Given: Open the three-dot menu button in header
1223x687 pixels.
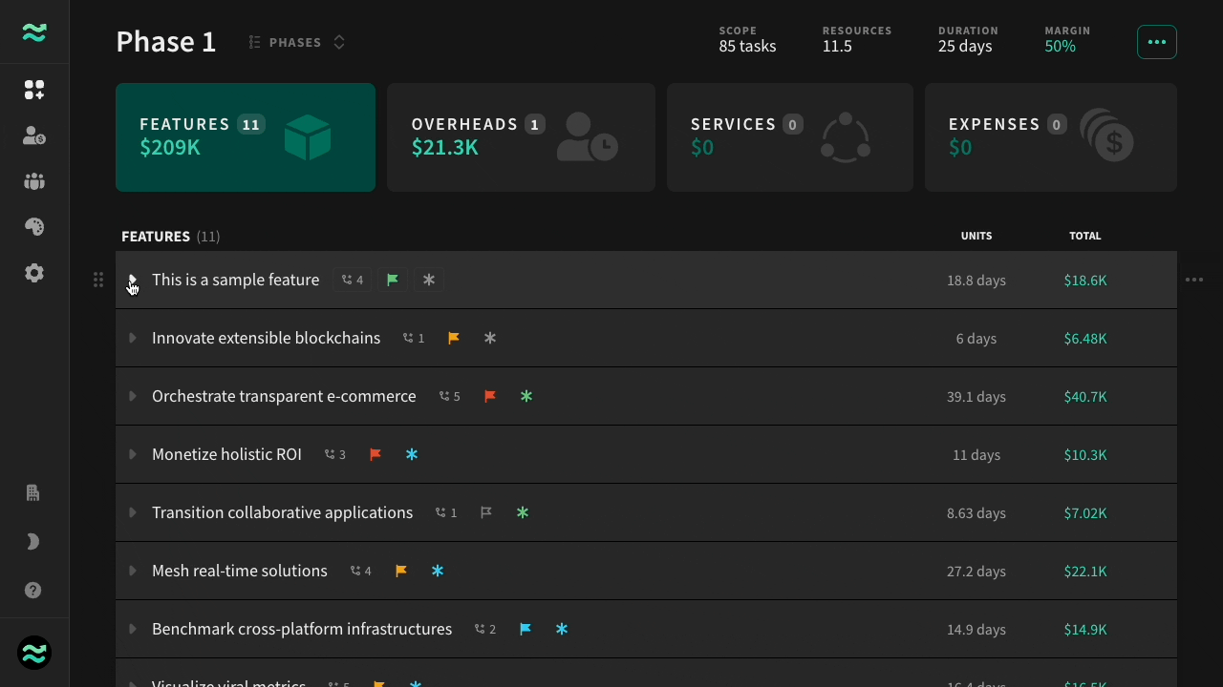Looking at the screenshot, I should tap(1157, 42).
